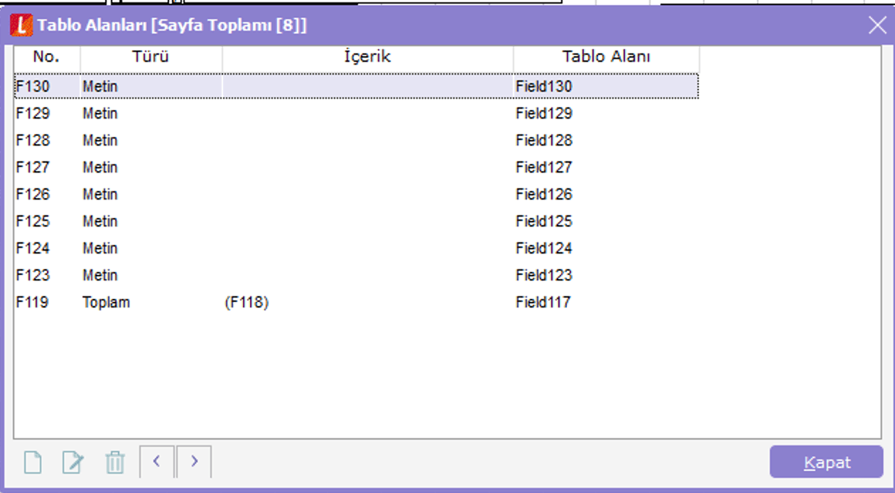Click the Field117 table field cell
This screenshot has width=895, height=493.
point(543,302)
